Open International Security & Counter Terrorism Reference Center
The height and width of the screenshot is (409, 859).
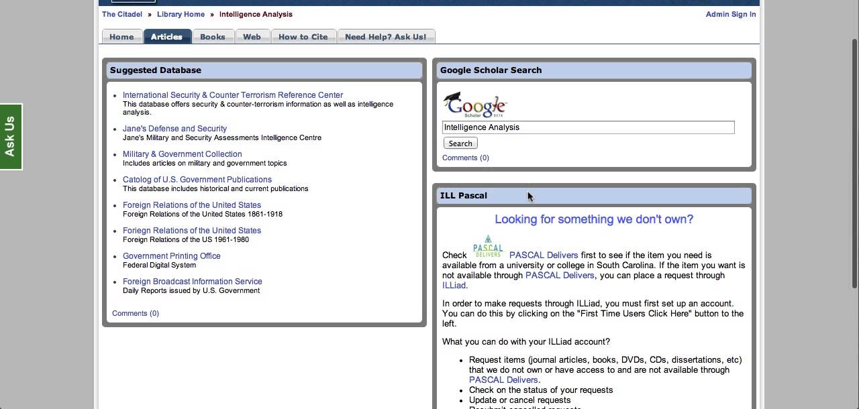click(x=233, y=95)
